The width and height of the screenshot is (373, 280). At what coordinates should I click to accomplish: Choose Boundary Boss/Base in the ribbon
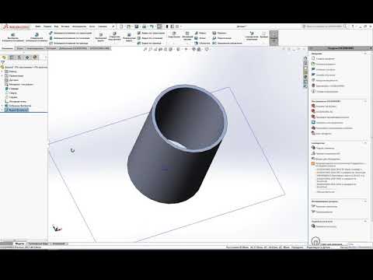click(x=68, y=43)
